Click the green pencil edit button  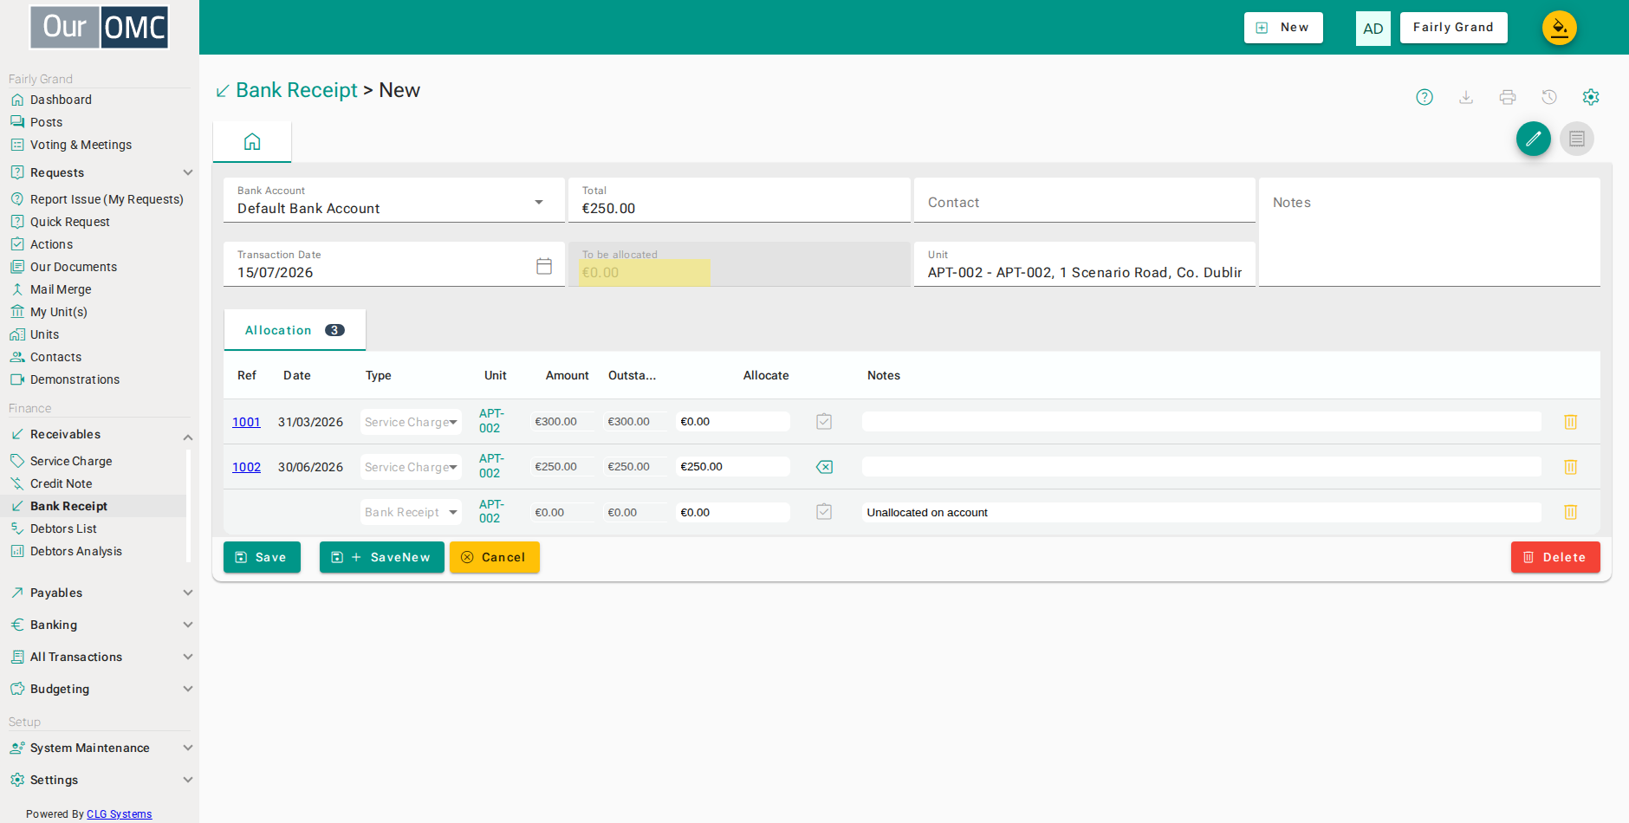click(1534, 139)
